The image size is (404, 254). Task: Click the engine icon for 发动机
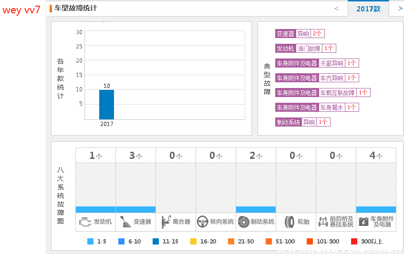85,222
